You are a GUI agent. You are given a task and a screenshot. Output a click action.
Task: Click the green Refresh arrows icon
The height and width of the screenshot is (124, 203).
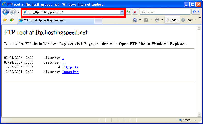(128, 12)
